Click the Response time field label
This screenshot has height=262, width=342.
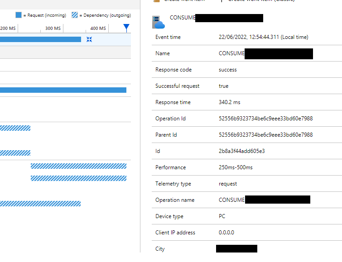(173, 102)
